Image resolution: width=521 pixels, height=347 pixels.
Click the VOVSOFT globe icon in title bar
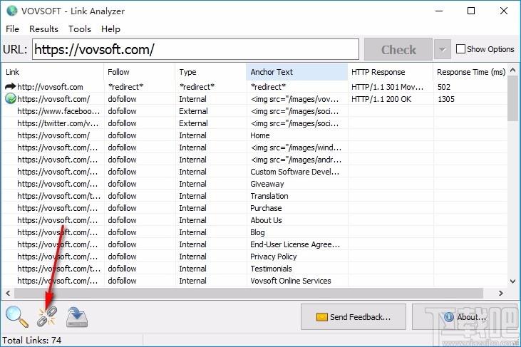tap(12, 11)
